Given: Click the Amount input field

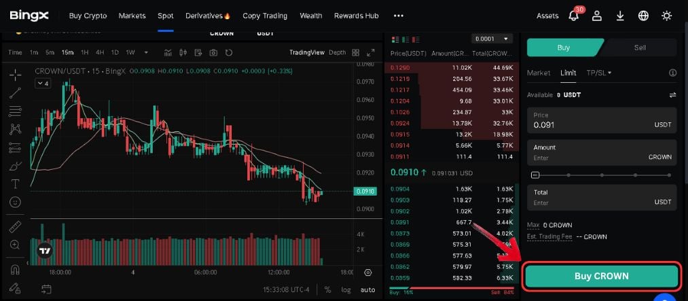Looking at the screenshot, I should (602, 153).
